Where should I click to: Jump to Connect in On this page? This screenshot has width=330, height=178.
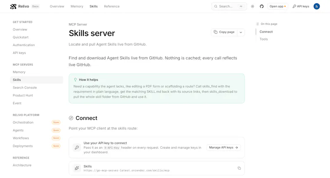click(x=266, y=32)
